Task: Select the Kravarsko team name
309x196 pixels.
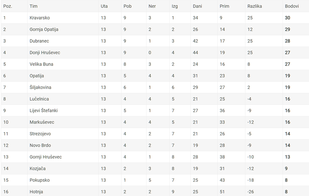Action: (x=39, y=18)
